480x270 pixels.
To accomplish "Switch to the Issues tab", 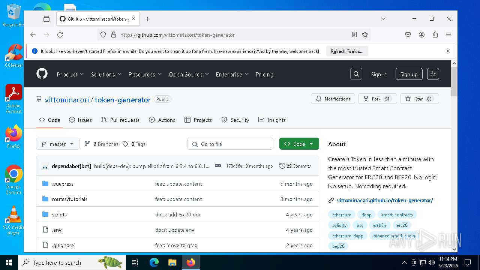I will (x=80, y=120).
